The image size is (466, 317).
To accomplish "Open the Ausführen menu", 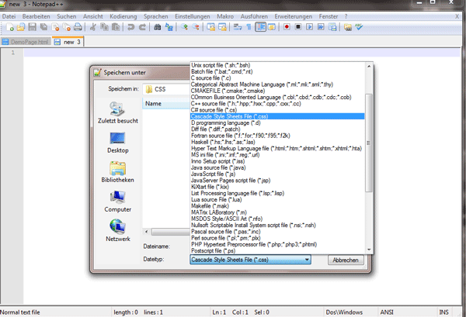I will [254, 16].
